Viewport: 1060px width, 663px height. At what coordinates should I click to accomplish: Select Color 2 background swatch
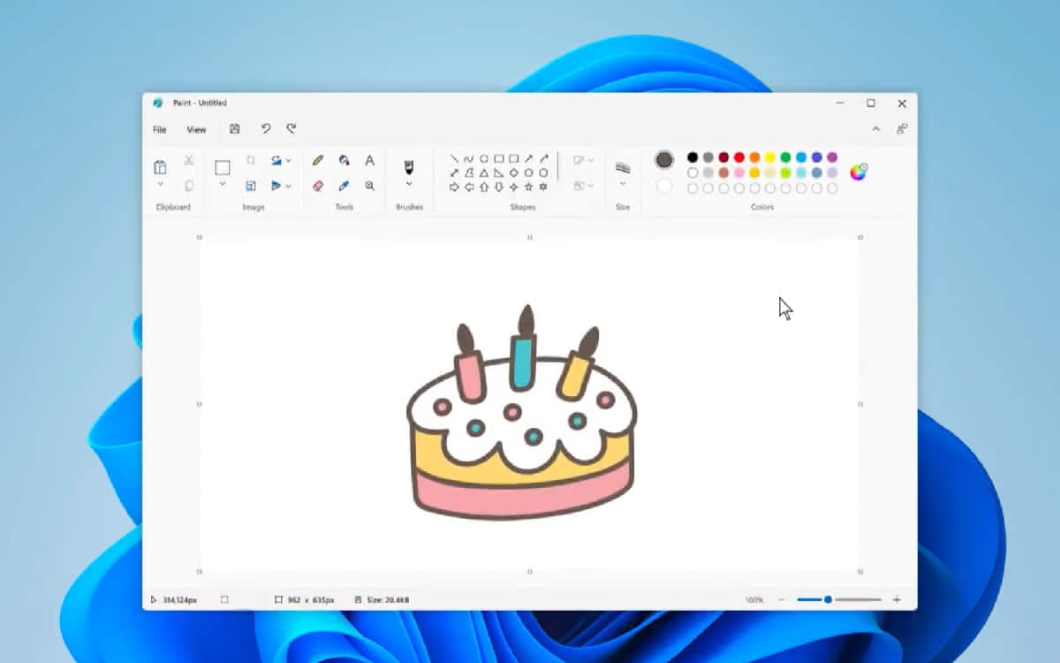664,187
